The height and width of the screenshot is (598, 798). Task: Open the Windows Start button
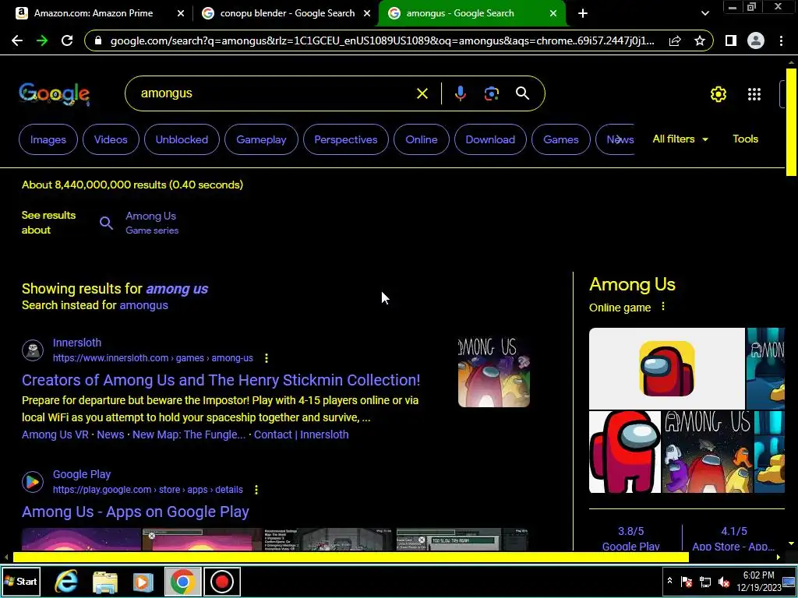[x=20, y=582]
